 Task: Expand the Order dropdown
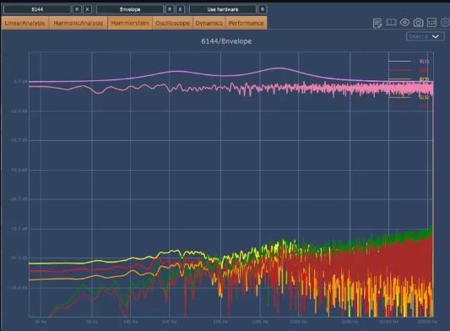(x=425, y=36)
